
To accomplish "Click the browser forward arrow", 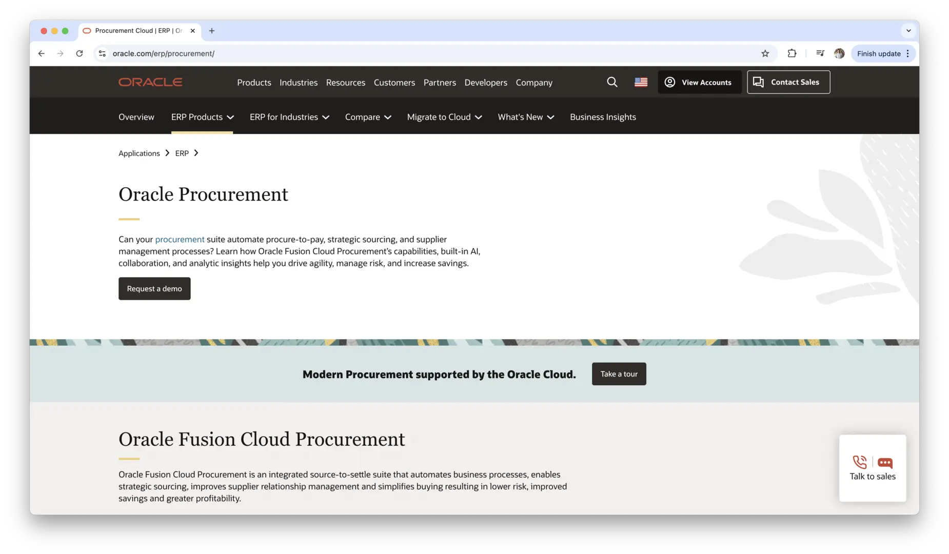I will click(x=61, y=53).
